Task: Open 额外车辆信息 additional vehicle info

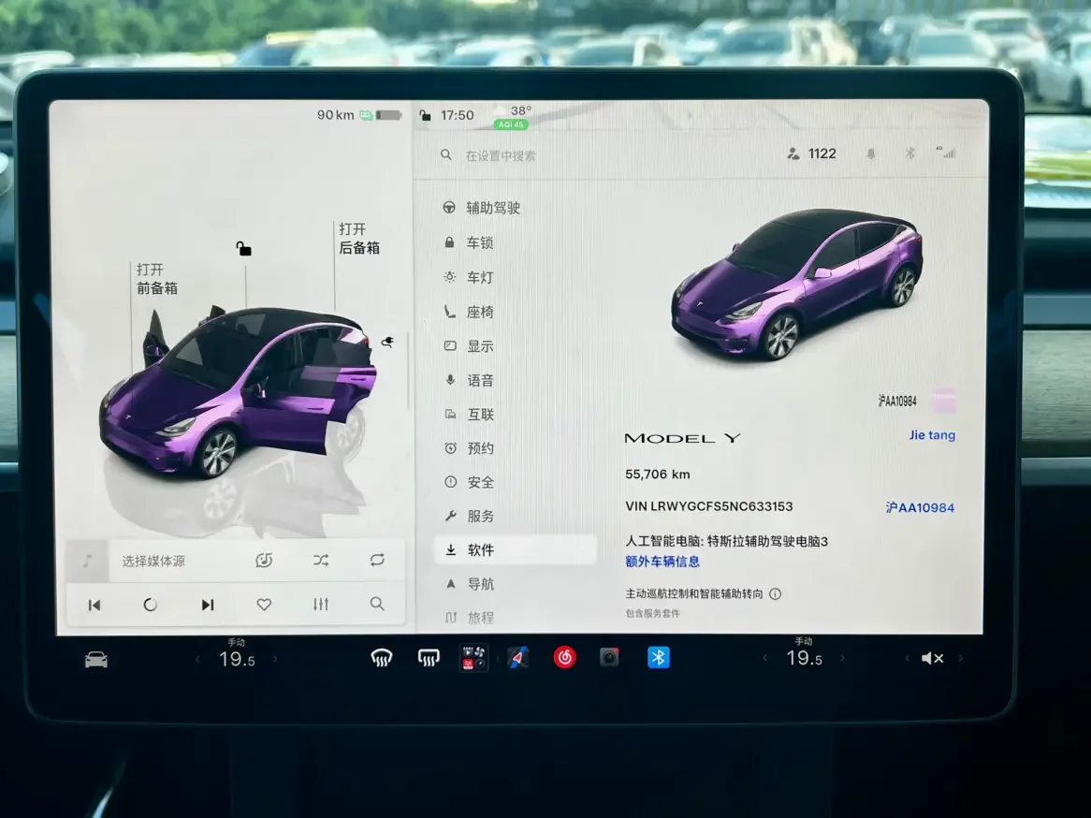Action: [662, 562]
